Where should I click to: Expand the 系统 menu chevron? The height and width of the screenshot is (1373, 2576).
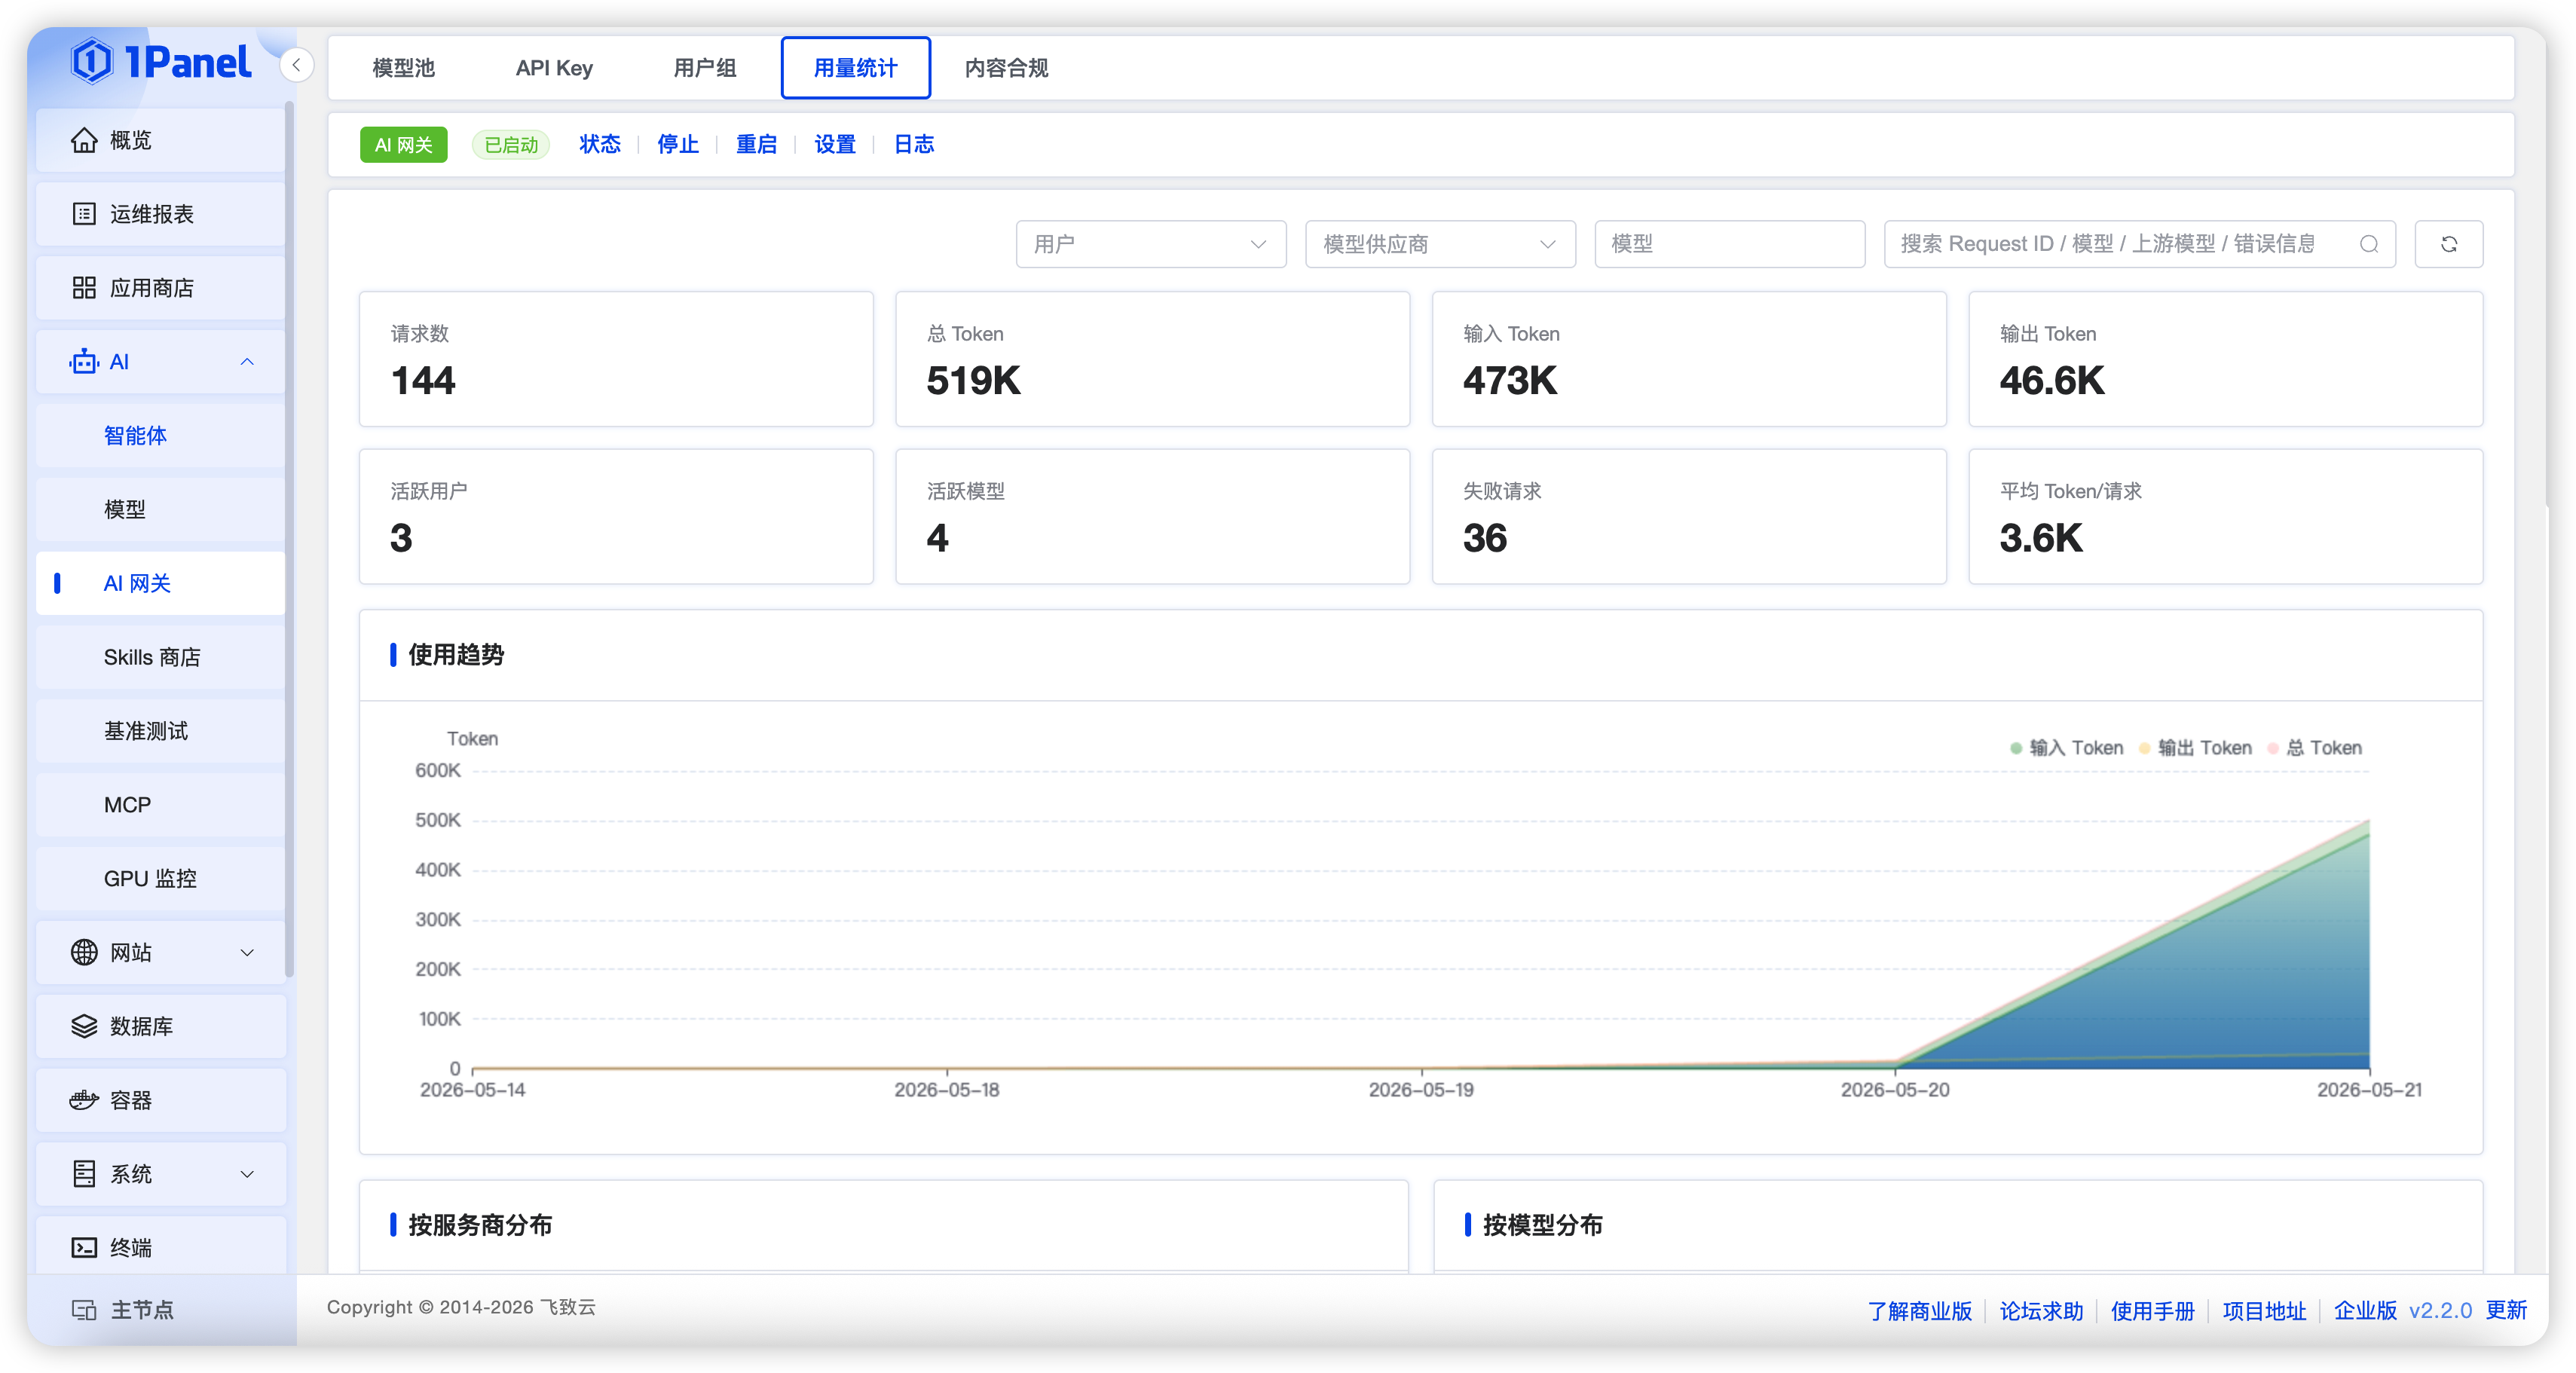[x=247, y=1174]
